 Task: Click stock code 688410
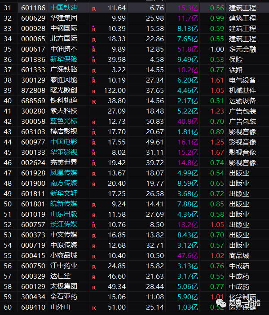(x=33, y=307)
